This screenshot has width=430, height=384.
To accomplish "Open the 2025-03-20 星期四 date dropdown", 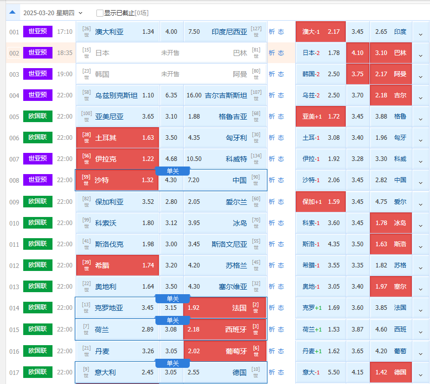I will [x=52, y=13].
